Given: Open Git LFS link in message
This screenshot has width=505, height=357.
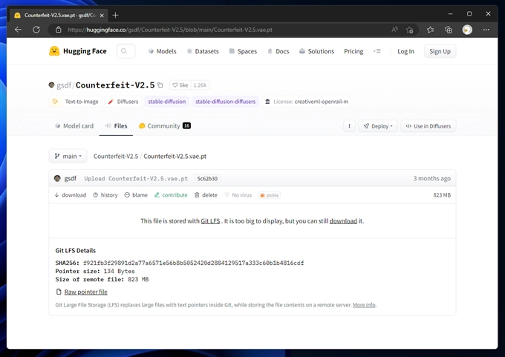Looking at the screenshot, I should pos(210,221).
